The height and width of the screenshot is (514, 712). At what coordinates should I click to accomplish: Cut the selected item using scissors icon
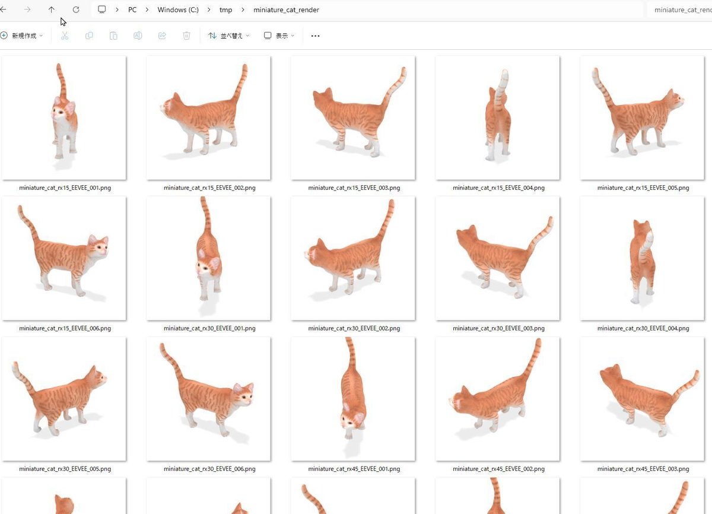(65, 36)
